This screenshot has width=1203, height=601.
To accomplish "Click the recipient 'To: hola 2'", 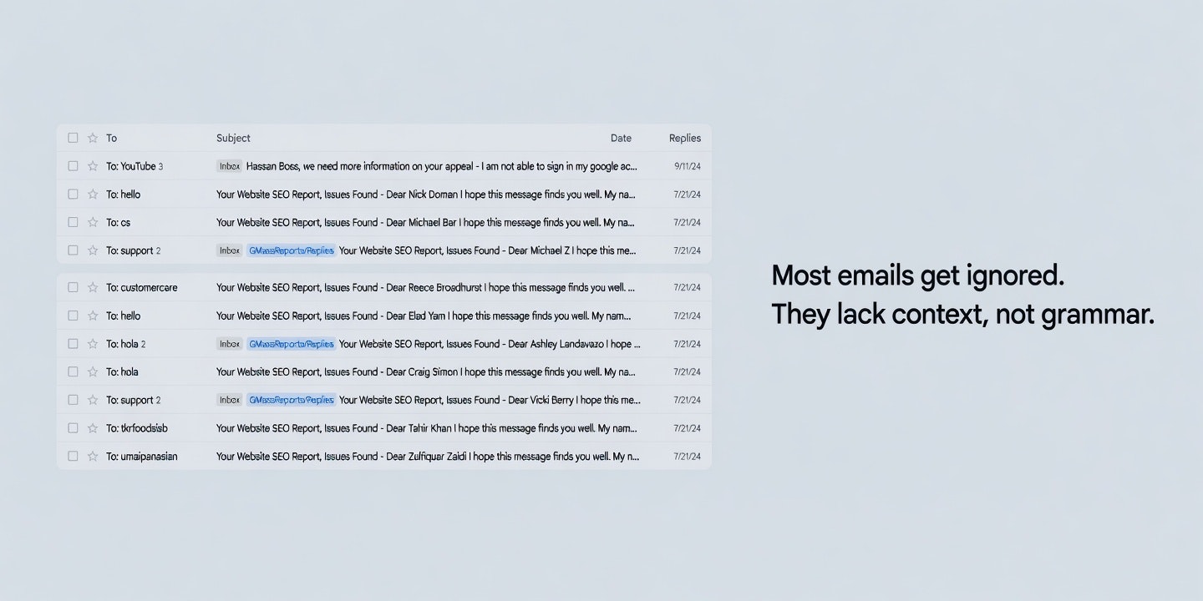I will point(126,344).
